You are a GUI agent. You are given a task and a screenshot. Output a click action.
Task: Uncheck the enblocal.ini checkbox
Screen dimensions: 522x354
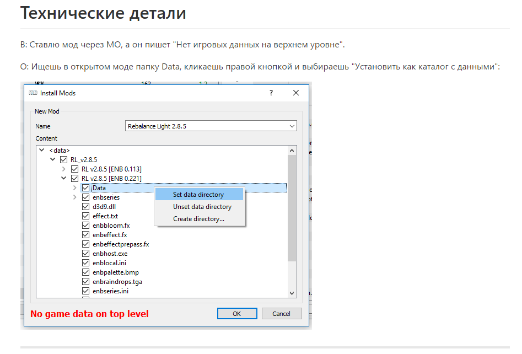(85, 263)
